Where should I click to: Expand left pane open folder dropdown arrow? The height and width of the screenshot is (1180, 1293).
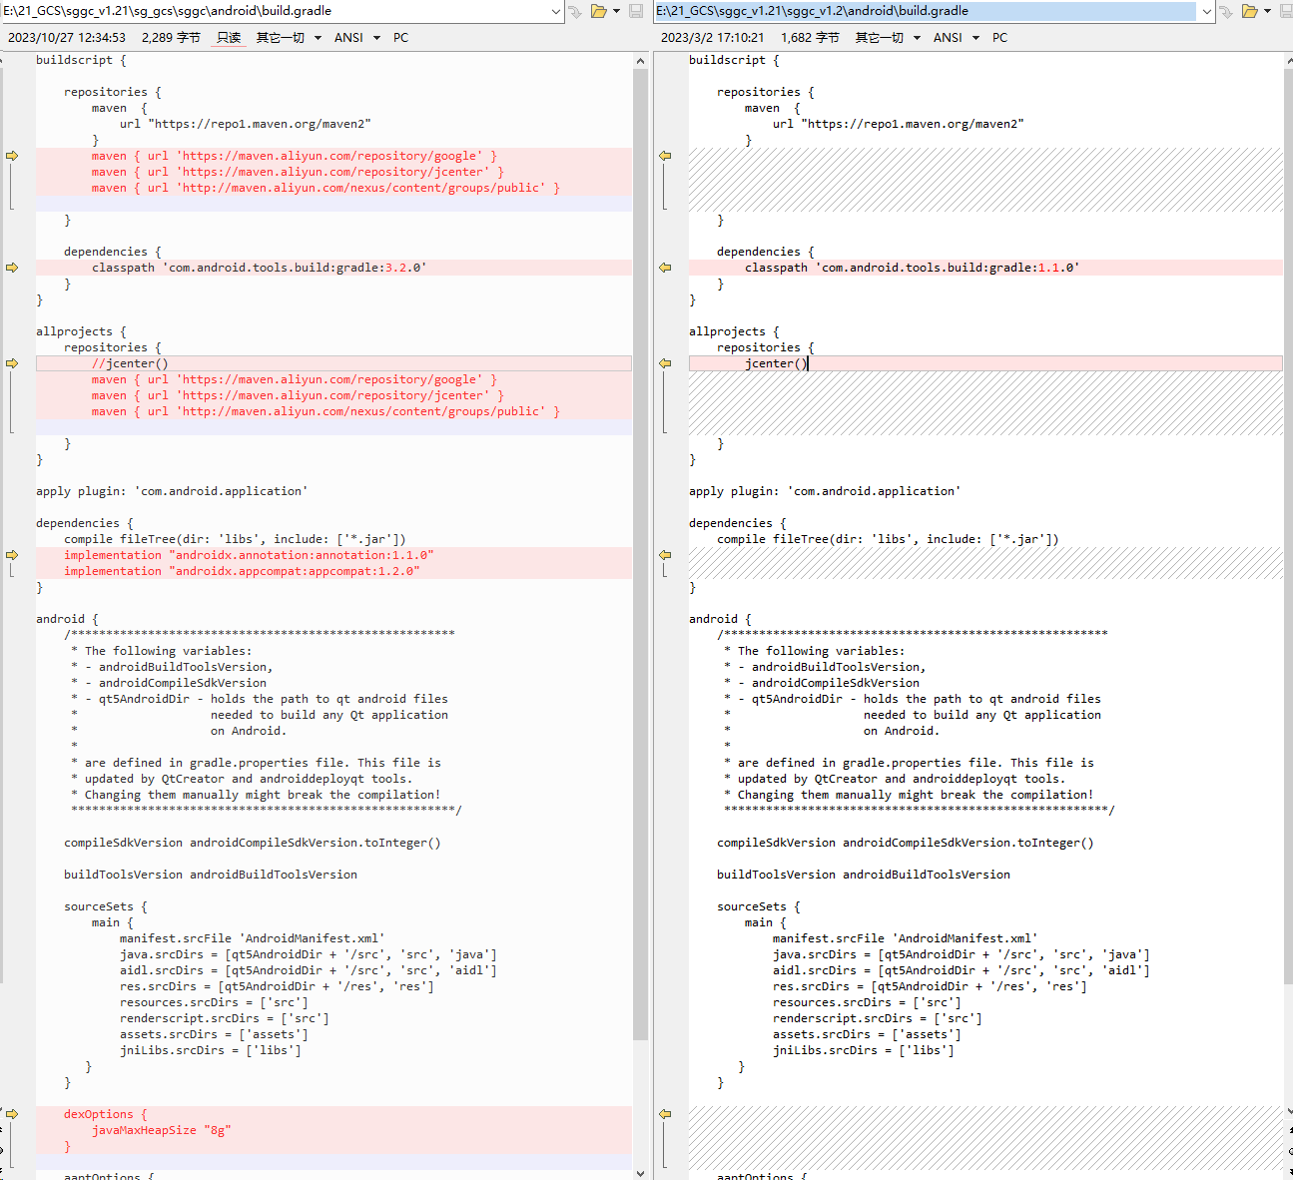(x=616, y=11)
